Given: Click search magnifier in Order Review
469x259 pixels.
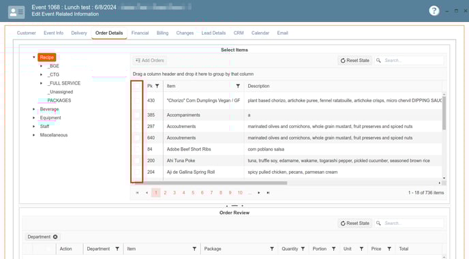Looking at the screenshot, I should coord(378,224).
